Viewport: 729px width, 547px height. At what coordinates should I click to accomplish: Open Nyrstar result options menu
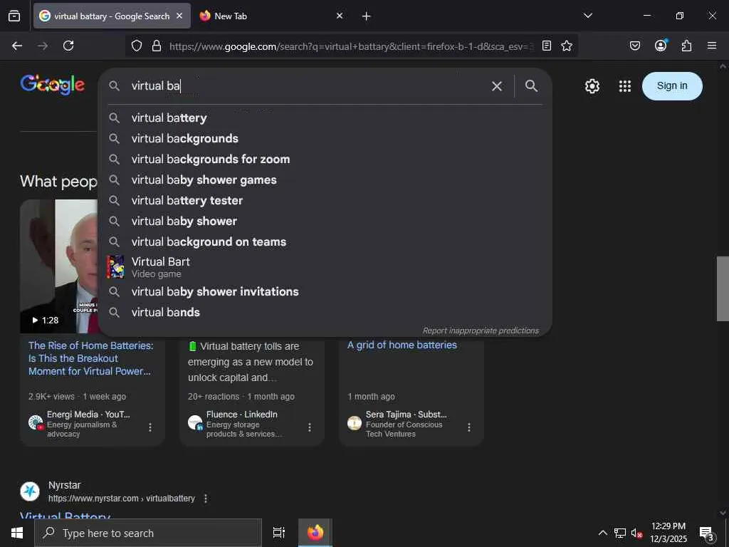coord(206,498)
